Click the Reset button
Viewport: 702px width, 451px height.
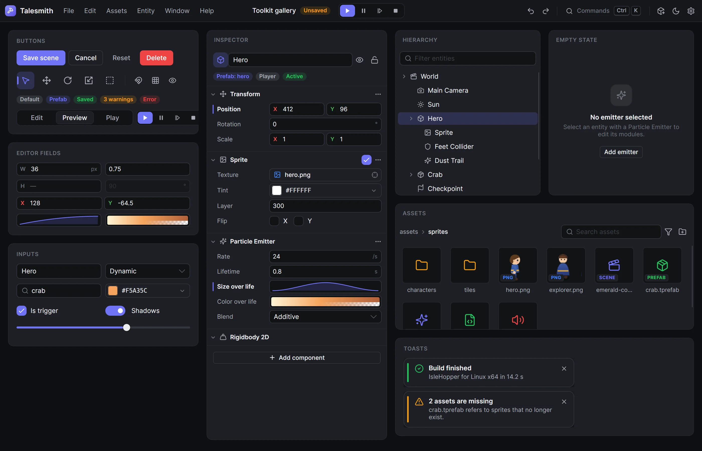pos(121,58)
